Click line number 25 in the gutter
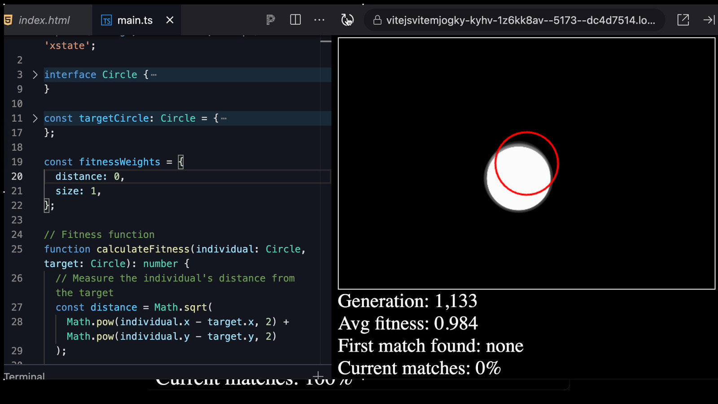The image size is (718, 404). tap(17, 249)
